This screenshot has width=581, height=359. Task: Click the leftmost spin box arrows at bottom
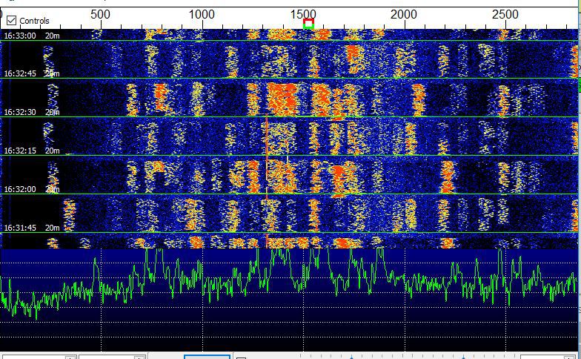pos(70,357)
